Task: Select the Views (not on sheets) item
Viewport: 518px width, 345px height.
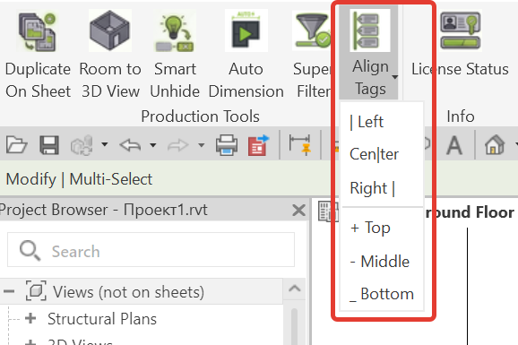Action: [x=128, y=292]
